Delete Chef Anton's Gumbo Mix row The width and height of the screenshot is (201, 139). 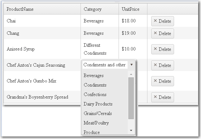tap(162, 81)
